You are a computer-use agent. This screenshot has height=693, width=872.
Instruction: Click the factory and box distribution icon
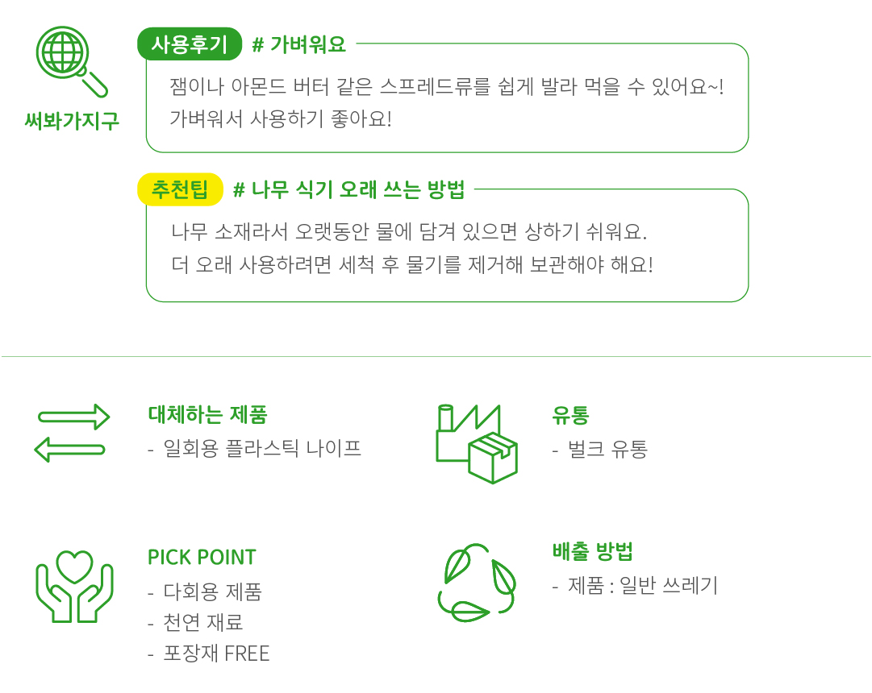coord(477,443)
